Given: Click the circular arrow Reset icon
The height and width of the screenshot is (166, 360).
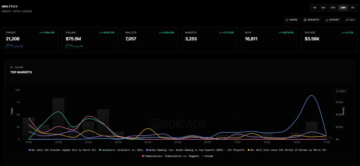Looking at the screenshot, I should [337, 91].
